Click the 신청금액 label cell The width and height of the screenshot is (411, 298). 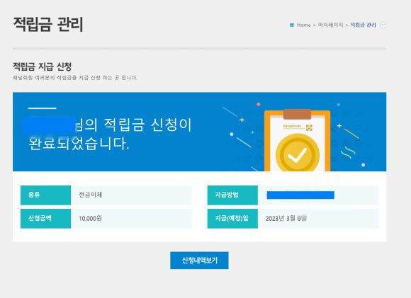(x=45, y=219)
